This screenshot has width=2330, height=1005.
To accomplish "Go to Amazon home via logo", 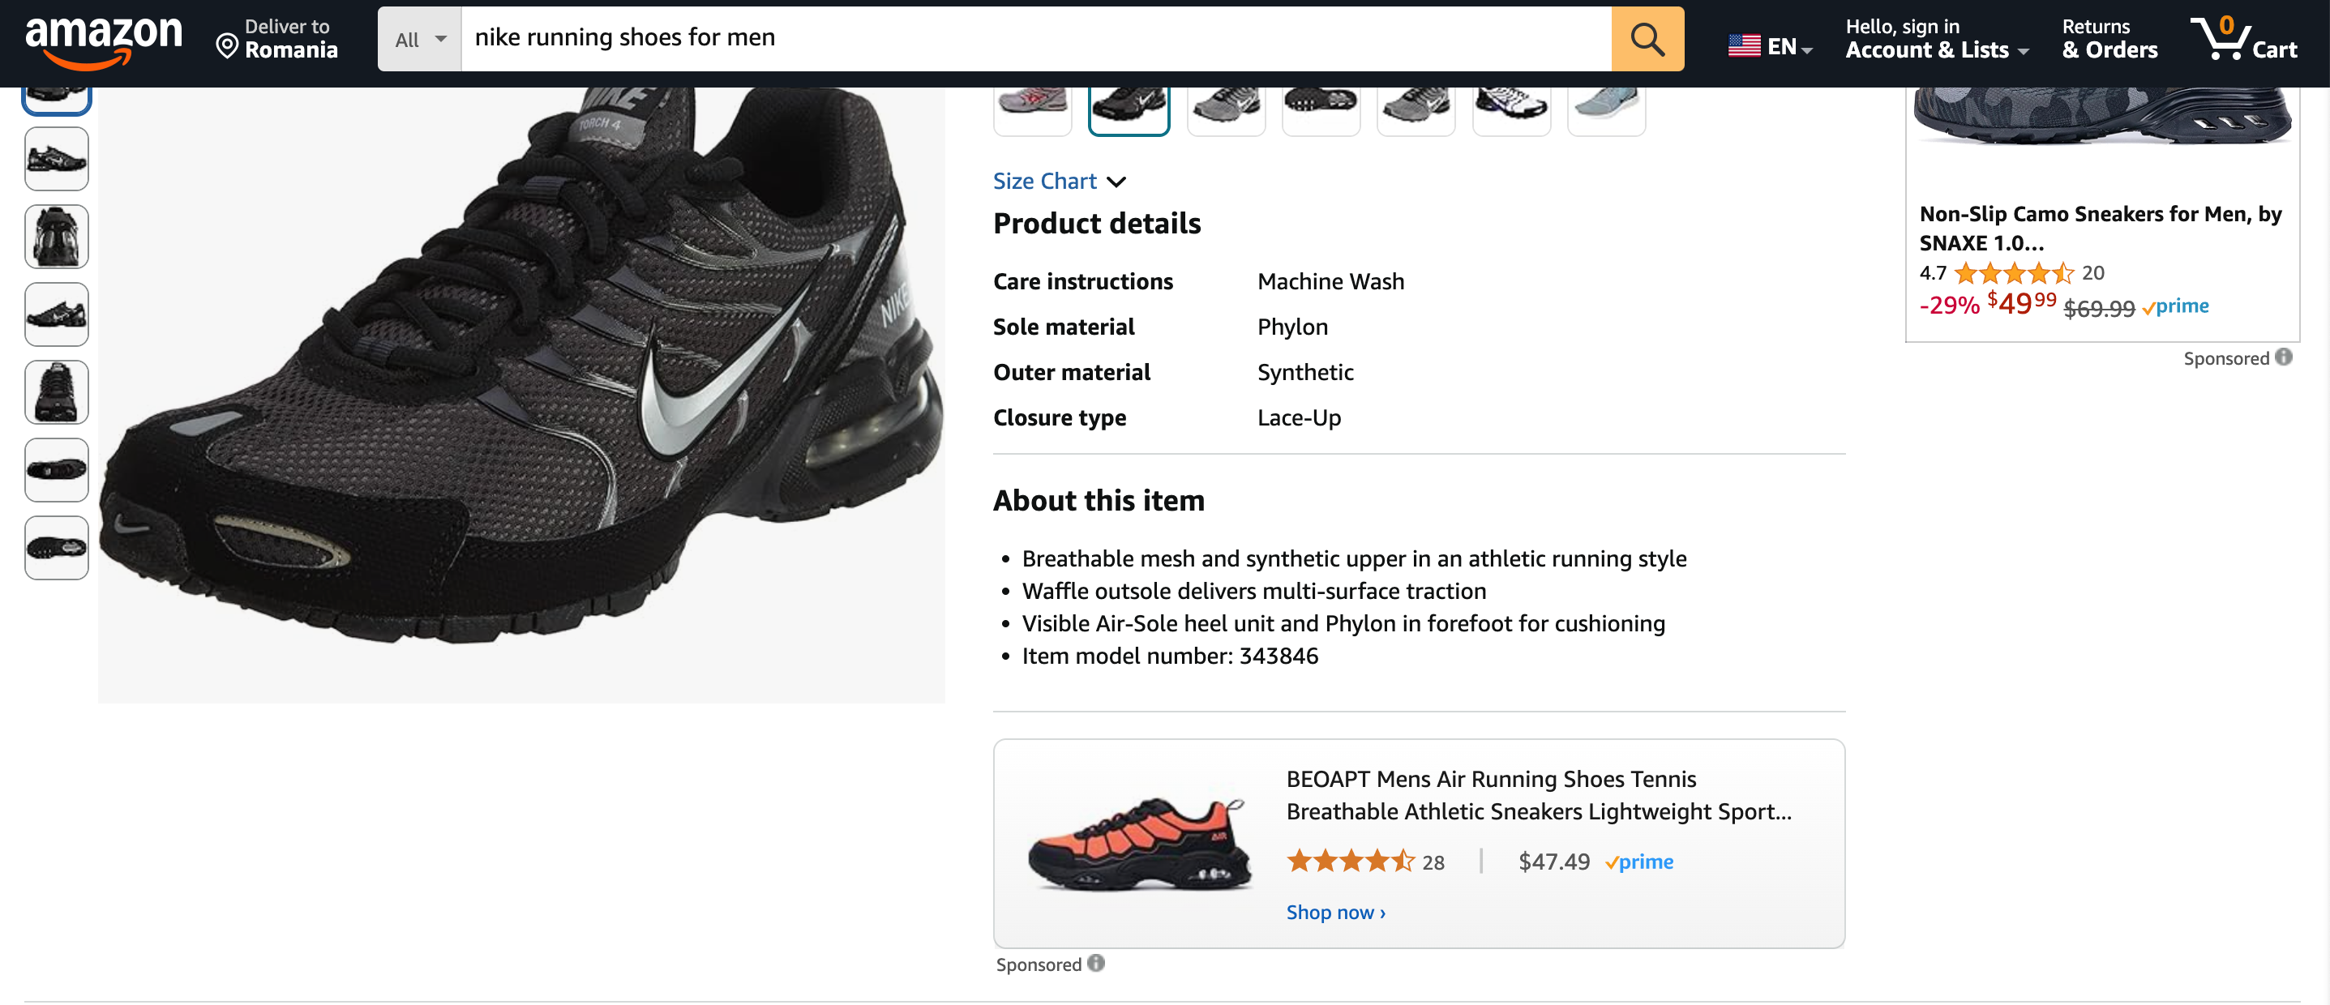I will [x=103, y=39].
